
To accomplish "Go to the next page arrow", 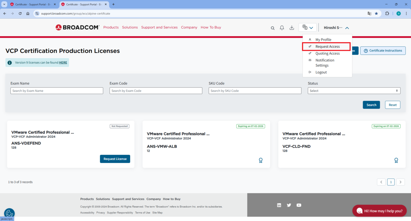I will tap(400, 182).
